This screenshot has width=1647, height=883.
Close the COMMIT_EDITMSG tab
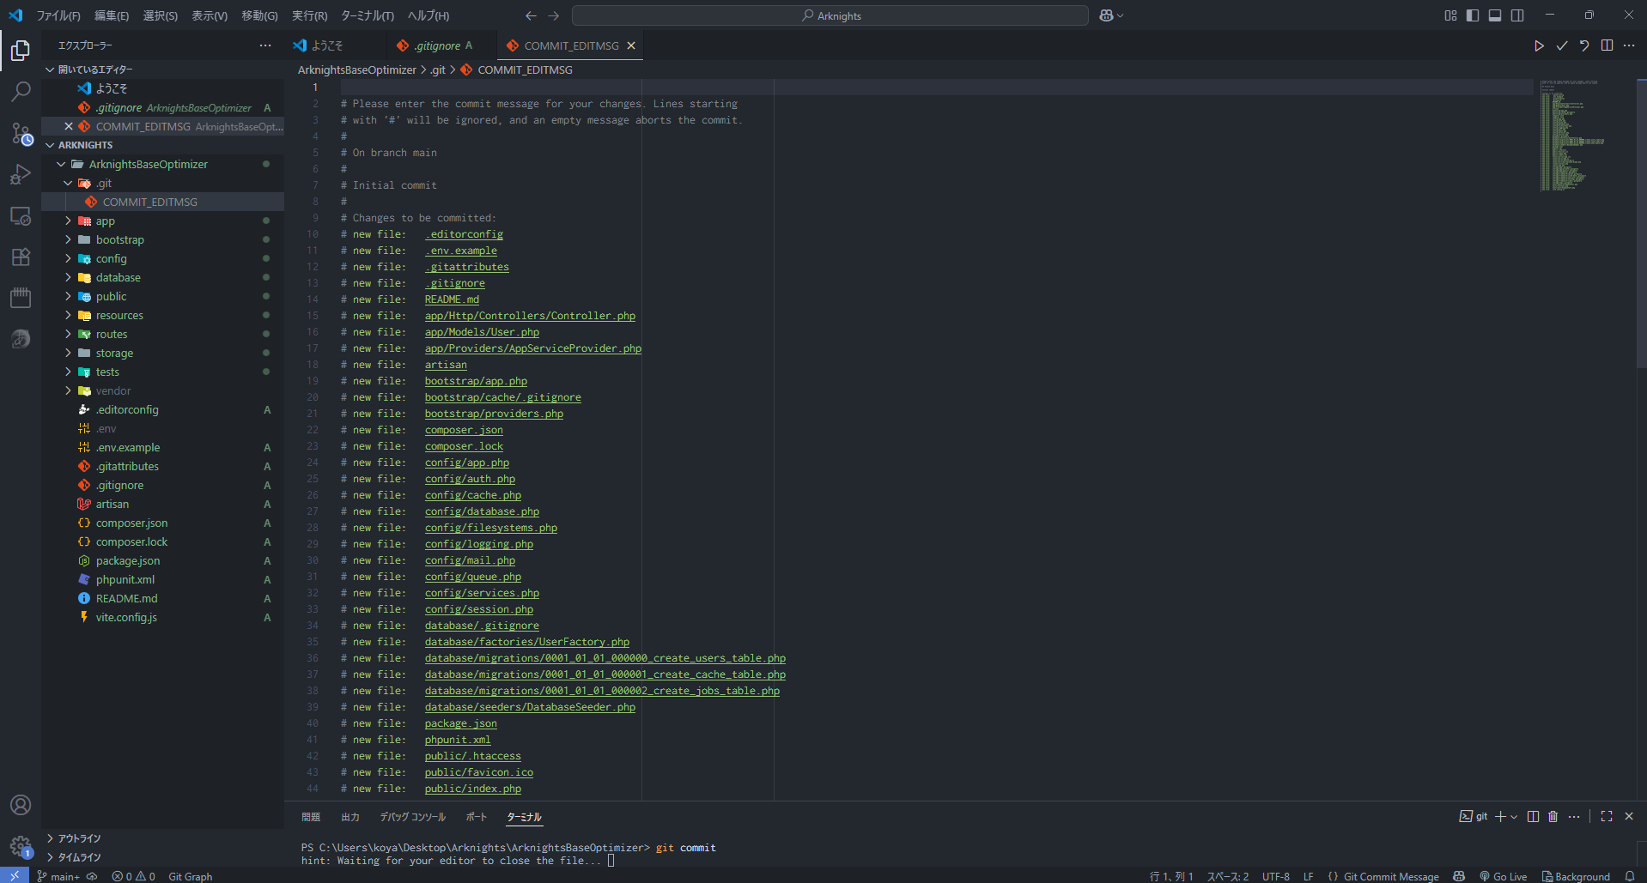pos(631,45)
